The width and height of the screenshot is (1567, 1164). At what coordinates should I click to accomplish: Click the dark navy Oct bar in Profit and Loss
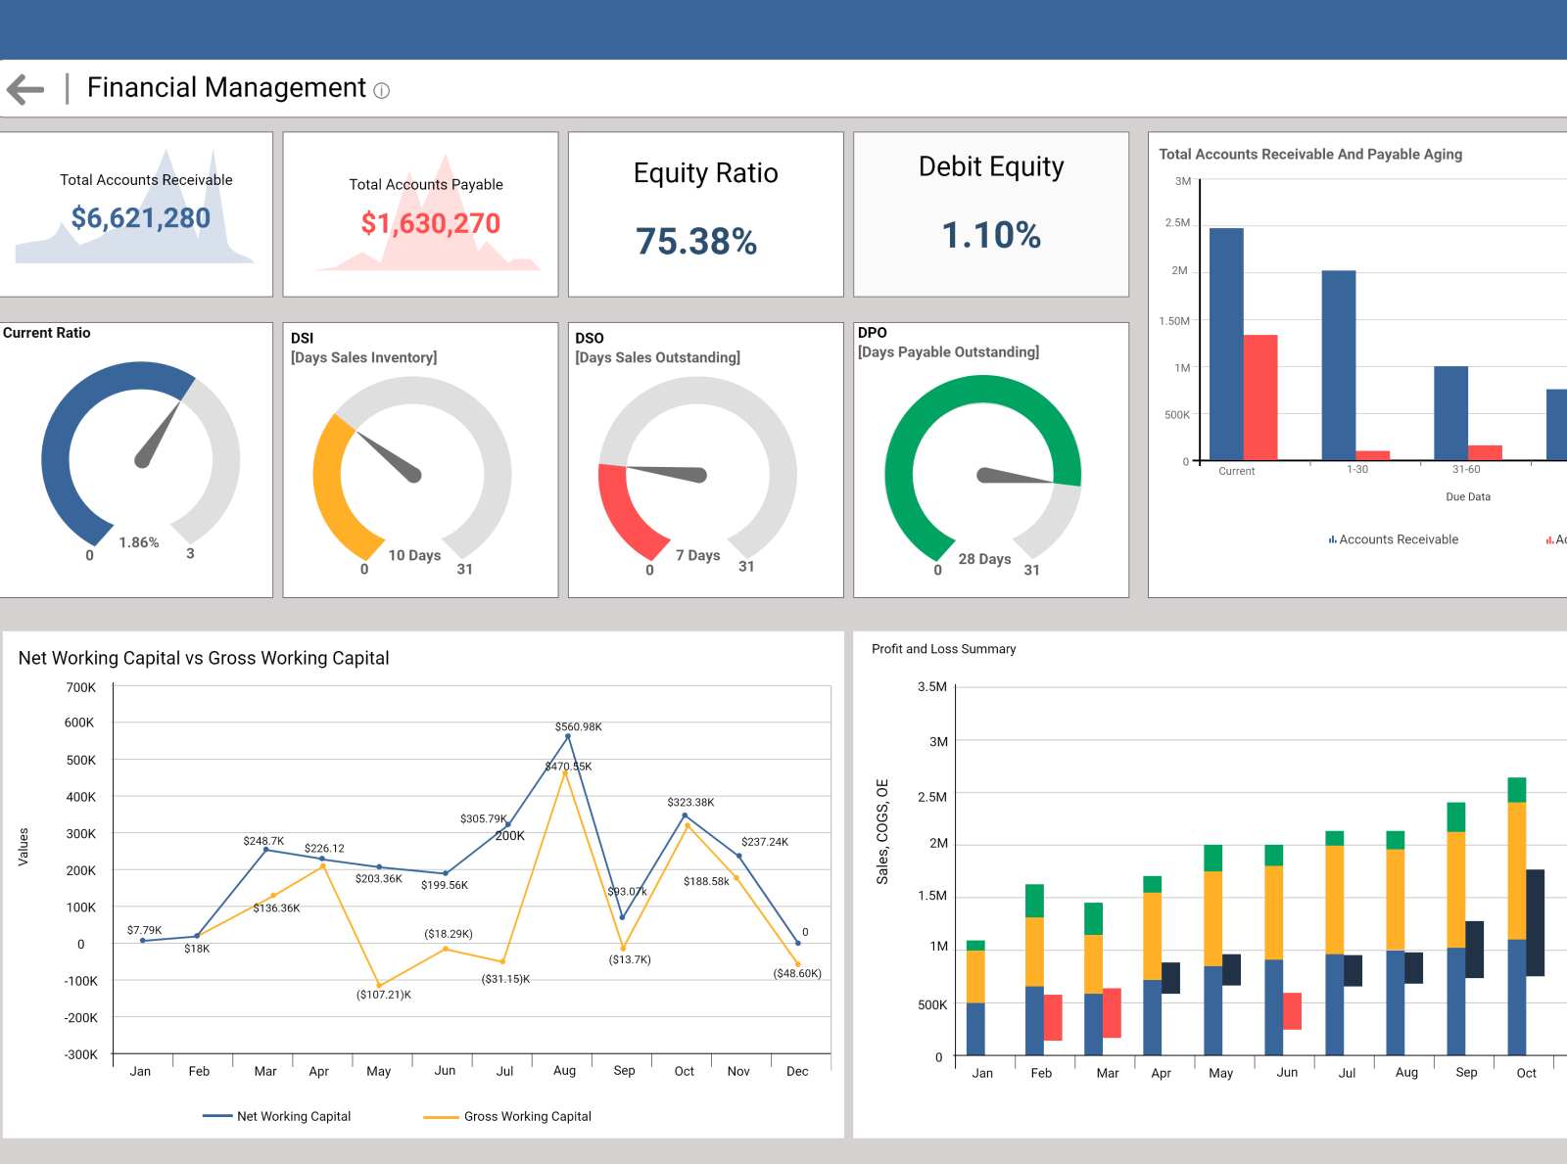(x=1536, y=923)
